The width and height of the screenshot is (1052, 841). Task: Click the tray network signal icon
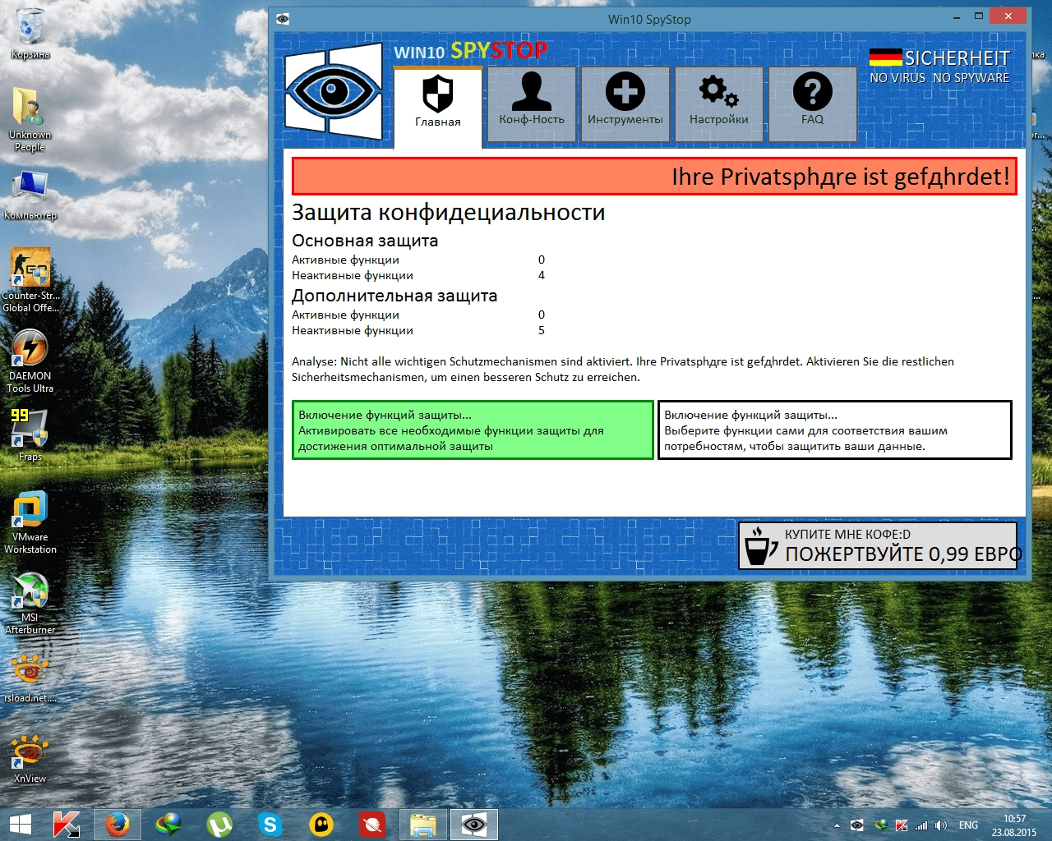click(x=921, y=825)
